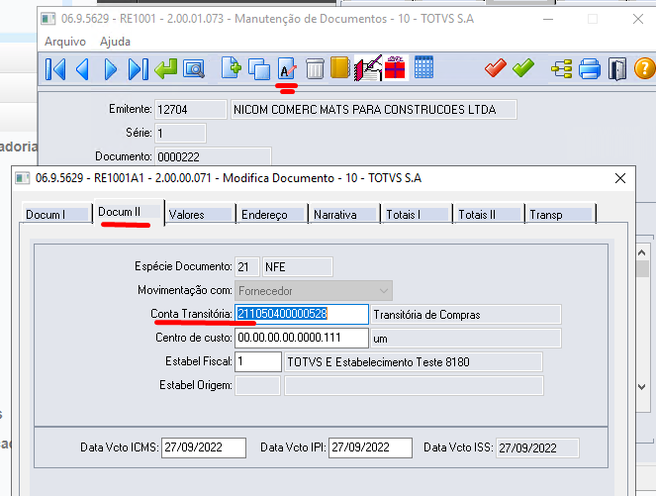Open the Arquivo menu
Image resolution: width=656 pixels, height=496 pixels.
click(x=65, y=42)
